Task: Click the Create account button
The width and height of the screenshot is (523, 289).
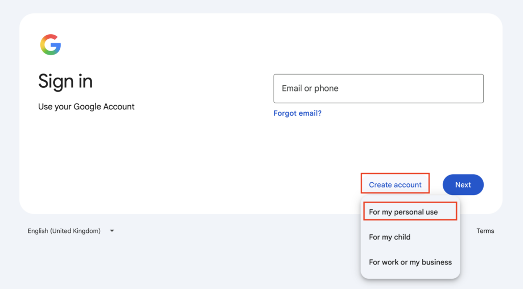Action: pyautogui.click(x=395, y=185)
